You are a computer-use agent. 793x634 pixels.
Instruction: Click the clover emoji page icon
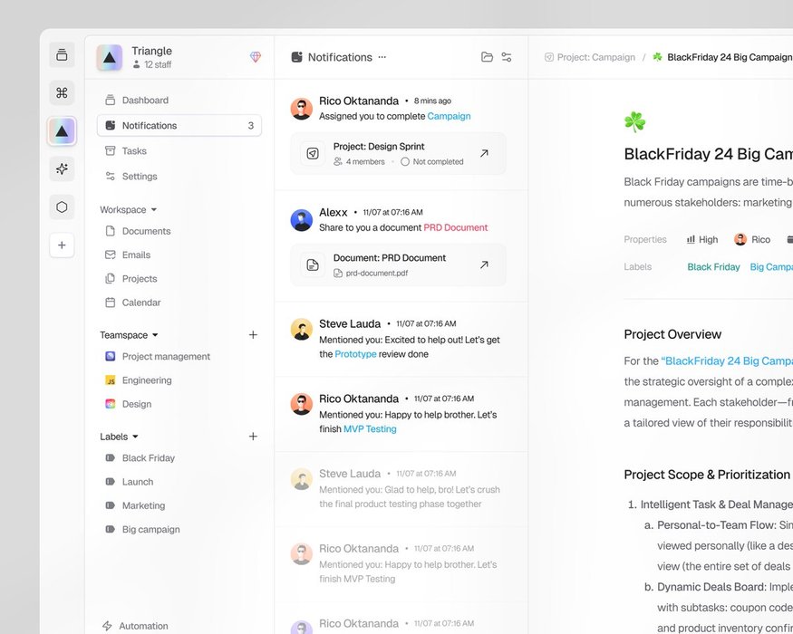[x=634, y=122]
